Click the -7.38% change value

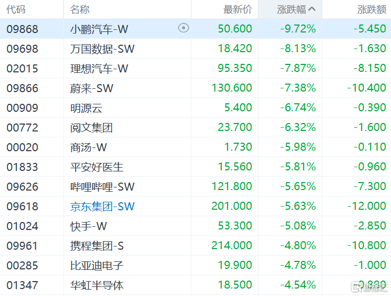298,88
